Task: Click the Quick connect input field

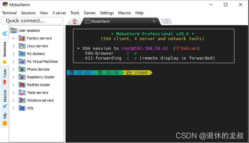Action: pyautogui.click(x=32, y=21)
